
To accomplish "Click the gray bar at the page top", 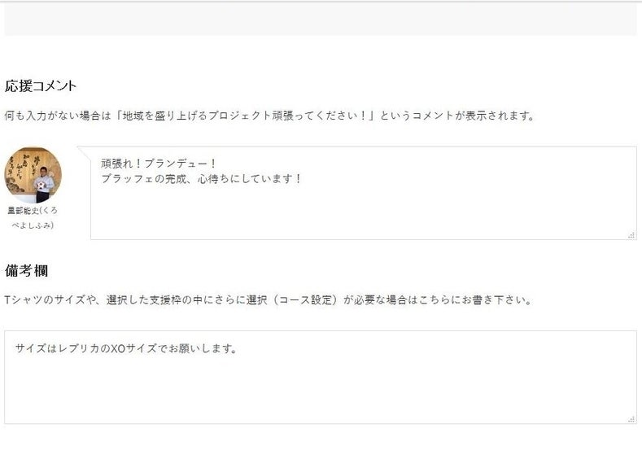I will click(321, 20).
